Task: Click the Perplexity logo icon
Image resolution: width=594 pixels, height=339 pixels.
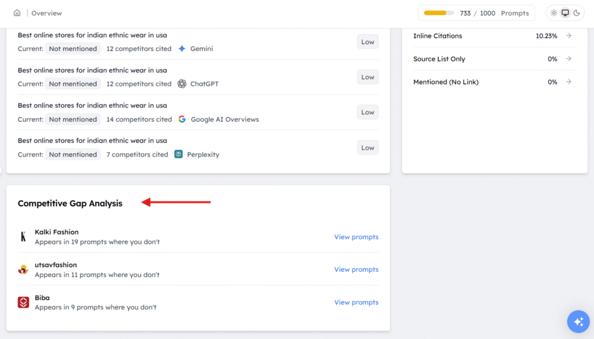Action: [x=179, y=154]
